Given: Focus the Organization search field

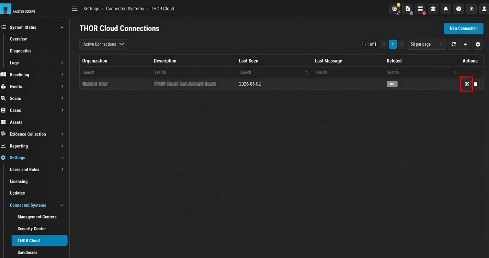Looking at the screenshot, I should tap(115, 72).
